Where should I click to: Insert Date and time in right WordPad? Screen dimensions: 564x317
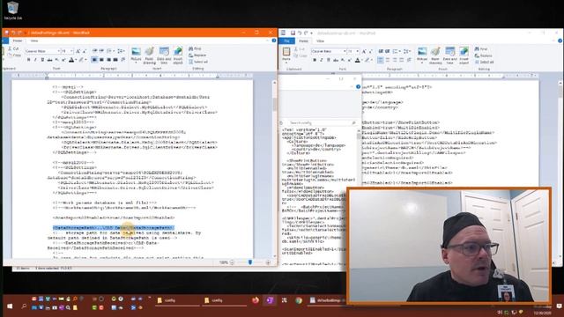pos(449,55)
